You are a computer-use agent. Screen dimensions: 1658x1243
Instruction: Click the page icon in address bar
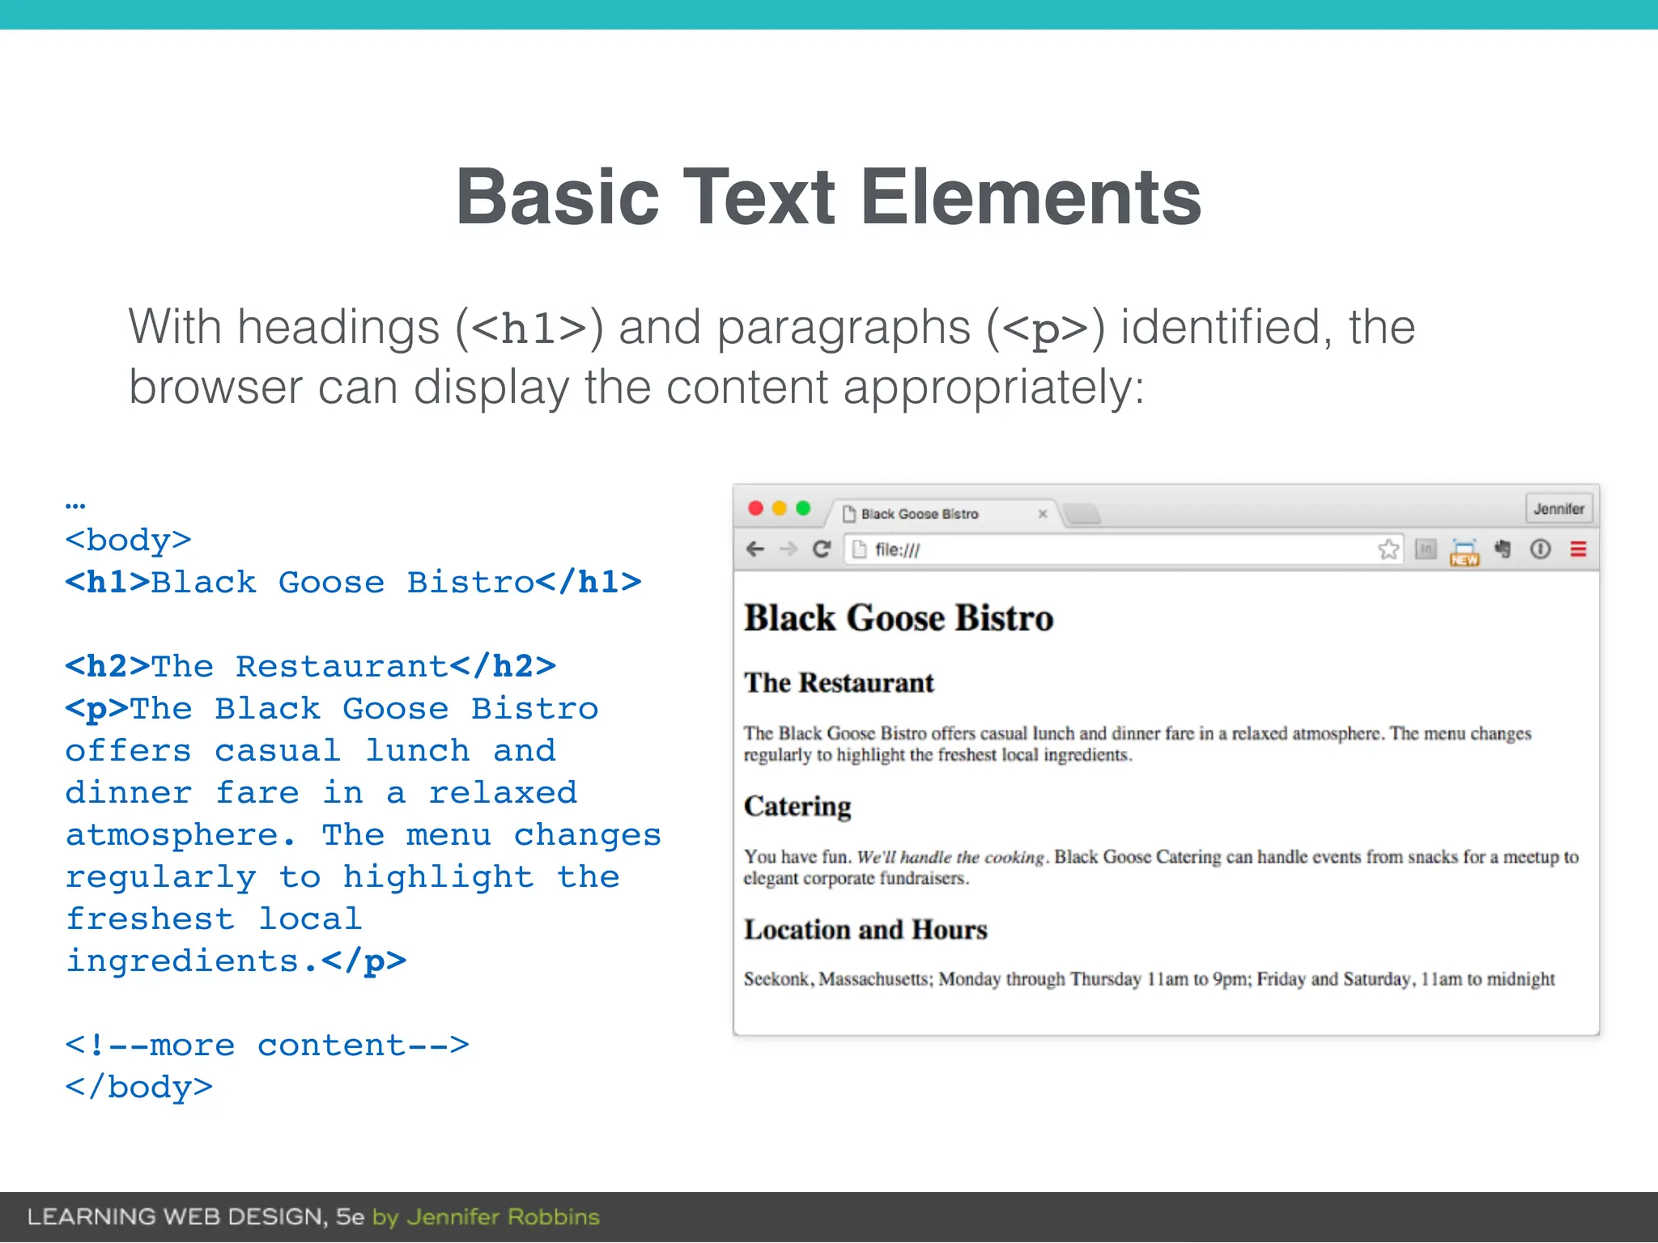[x=860, y=549]
